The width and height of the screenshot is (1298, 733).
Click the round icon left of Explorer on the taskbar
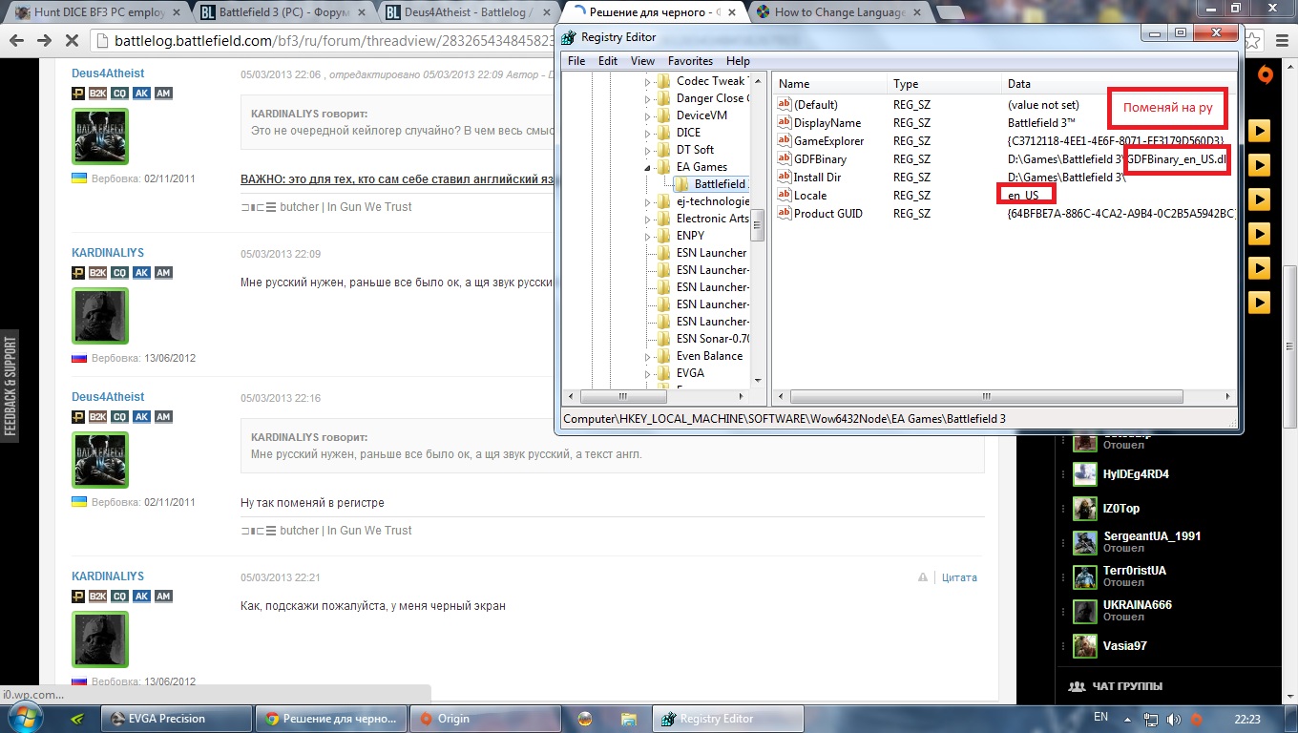pyautogui.click(x=586, y=719)
